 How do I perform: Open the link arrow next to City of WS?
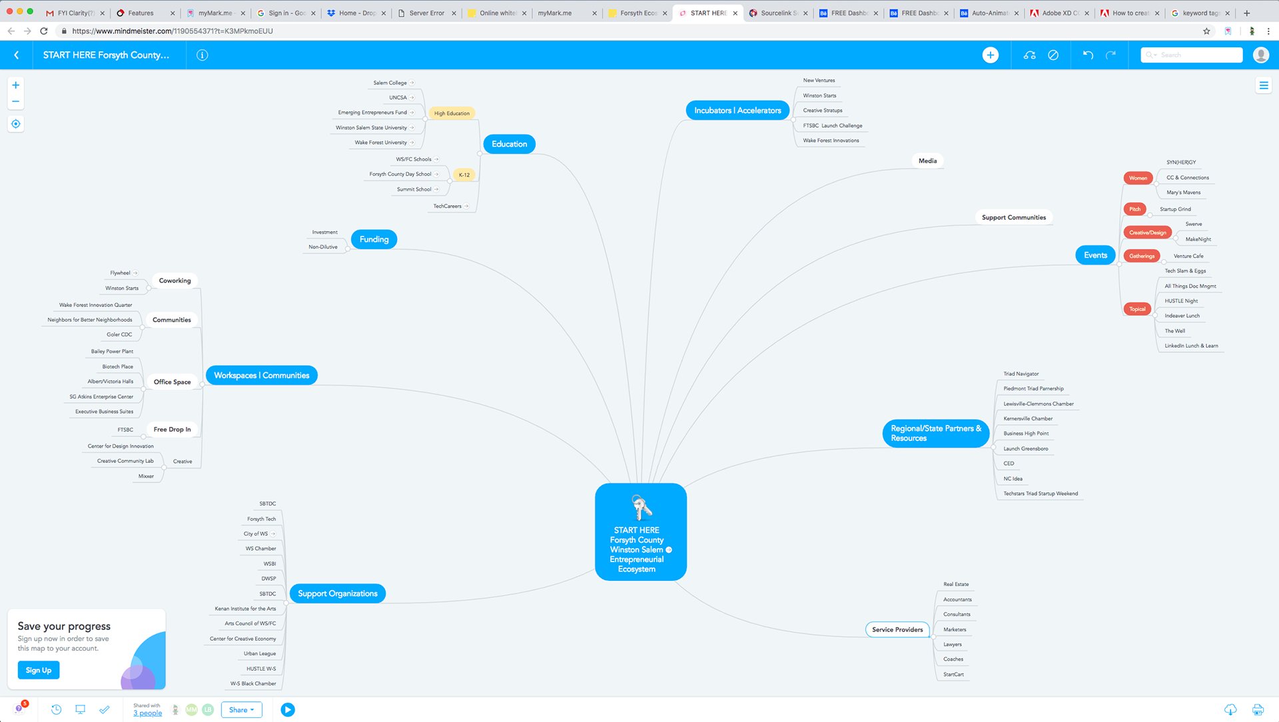[x=273, y=534]
